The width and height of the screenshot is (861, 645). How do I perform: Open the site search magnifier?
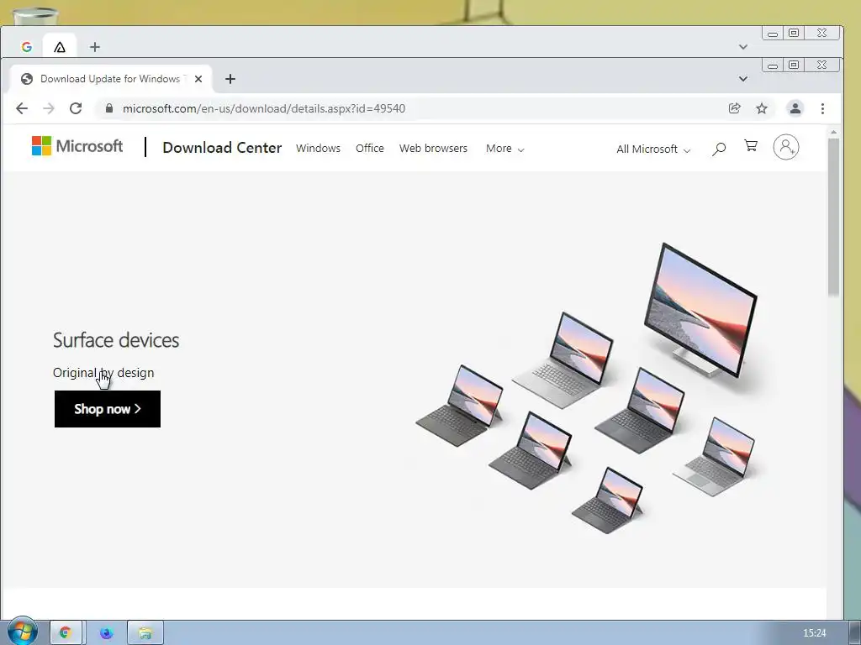click(719, 149)
